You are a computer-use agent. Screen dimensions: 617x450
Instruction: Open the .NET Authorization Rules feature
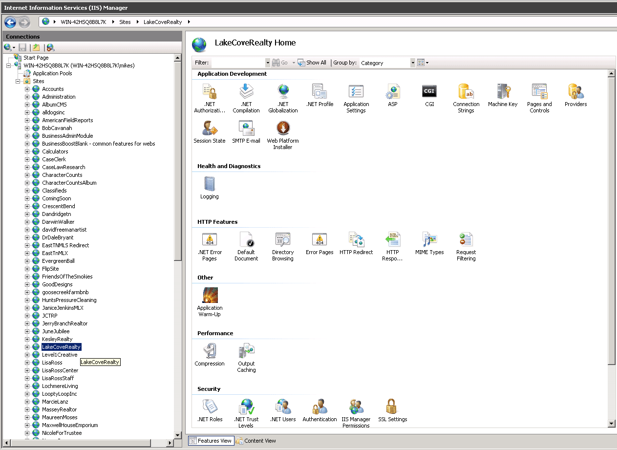pos(210,98)
